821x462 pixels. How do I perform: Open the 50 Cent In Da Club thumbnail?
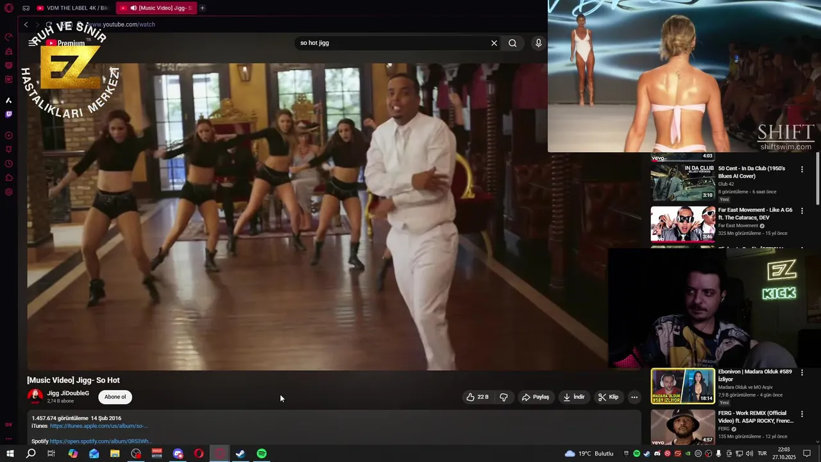click(682, 182)
